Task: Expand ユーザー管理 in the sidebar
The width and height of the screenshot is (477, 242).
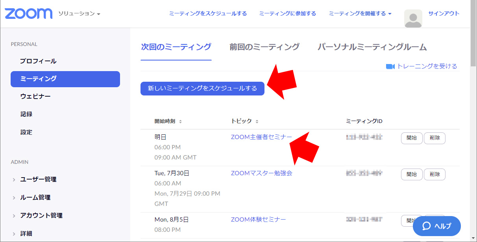Action: [38, 179]
